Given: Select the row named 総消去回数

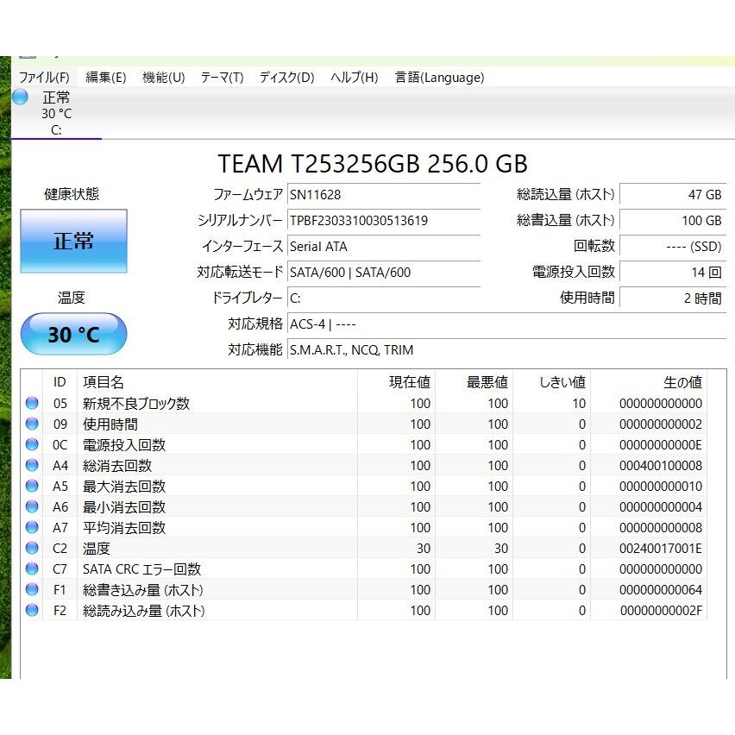Looking at the screenshot, I should (364, 465).
